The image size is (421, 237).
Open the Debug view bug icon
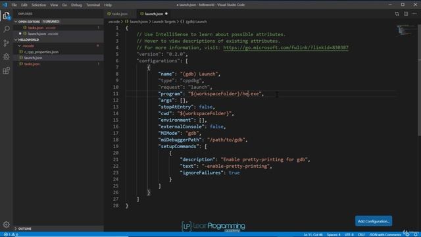[x=7, y=57]
